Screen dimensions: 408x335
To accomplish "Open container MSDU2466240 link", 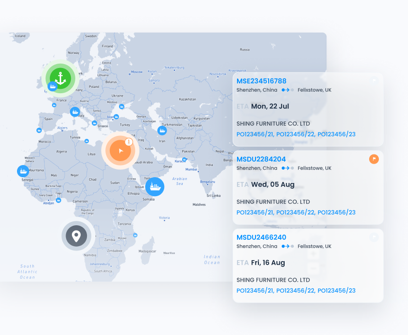I will click(x=261, y=237).
